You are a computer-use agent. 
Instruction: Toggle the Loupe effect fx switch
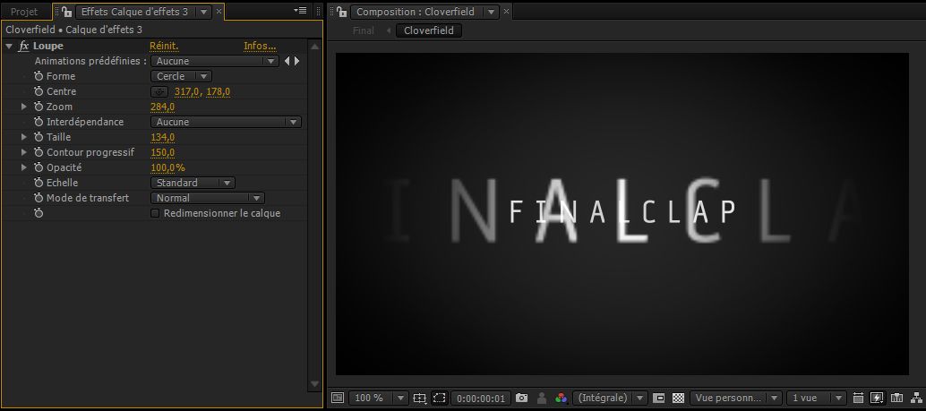pos(23,46)
